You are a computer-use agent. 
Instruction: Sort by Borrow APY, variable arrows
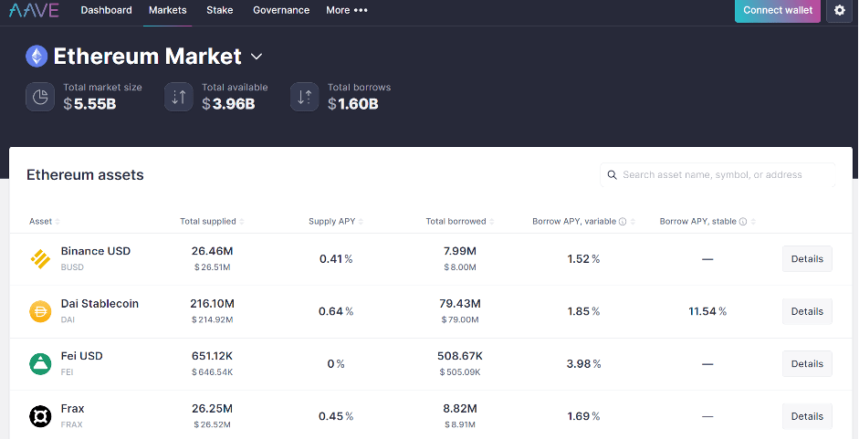[x=633, y=222]
